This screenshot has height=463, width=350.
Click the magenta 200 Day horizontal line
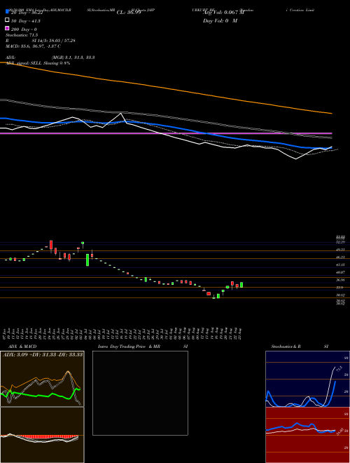pos(166,133)
